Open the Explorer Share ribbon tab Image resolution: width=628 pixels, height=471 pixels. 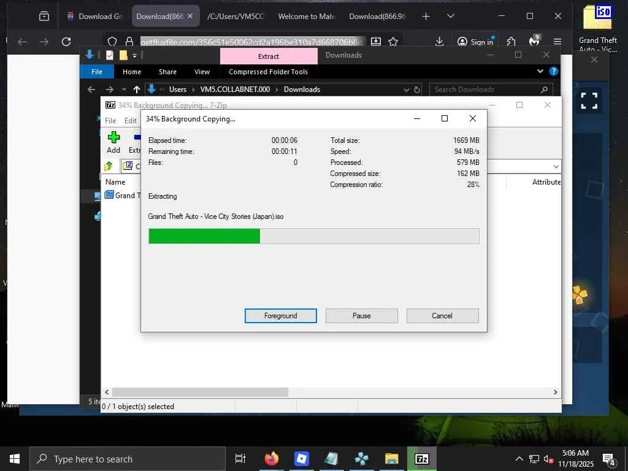(167, 72)
